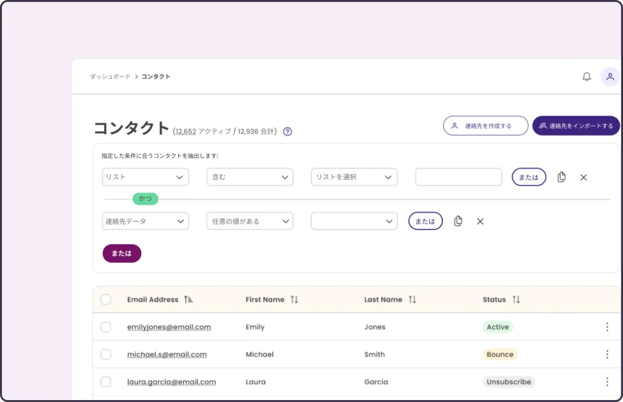This screenshot has width=623, height=402.
Task: Open the email link emilyjones@email.com
Action: pos(169,327)
